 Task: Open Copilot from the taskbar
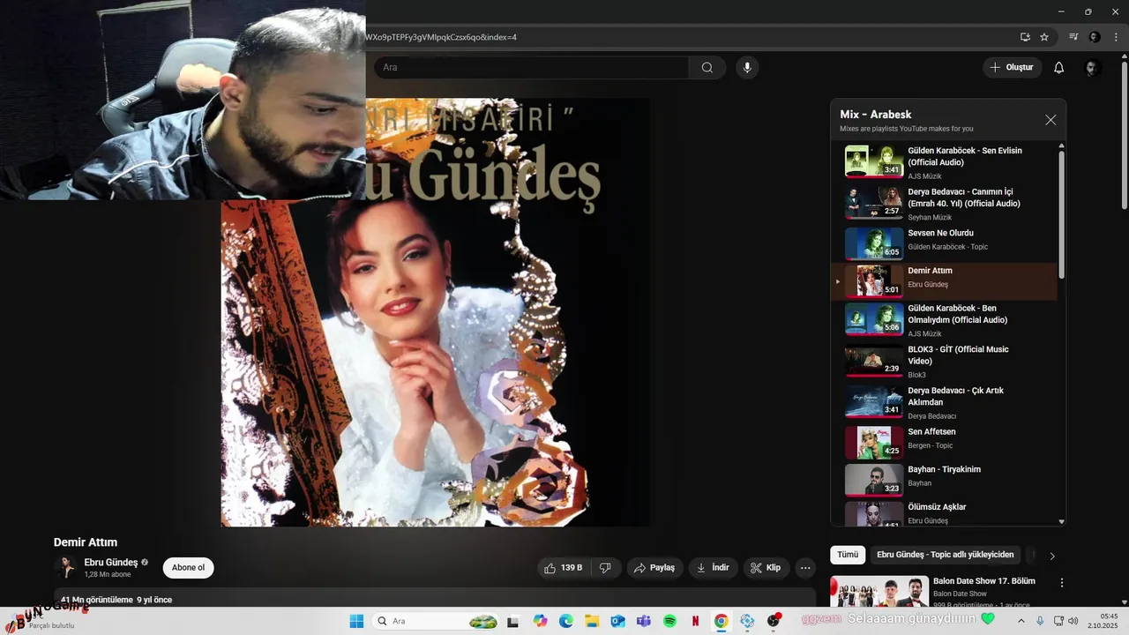tap(541, 621)
